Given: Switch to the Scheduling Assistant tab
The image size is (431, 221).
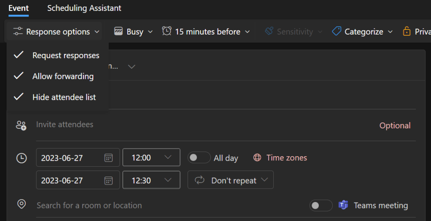Looking at the screenshot, I should (84, 8).
